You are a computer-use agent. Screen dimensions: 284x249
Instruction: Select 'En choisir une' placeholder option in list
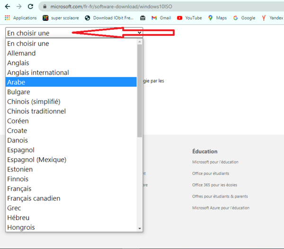71,43
